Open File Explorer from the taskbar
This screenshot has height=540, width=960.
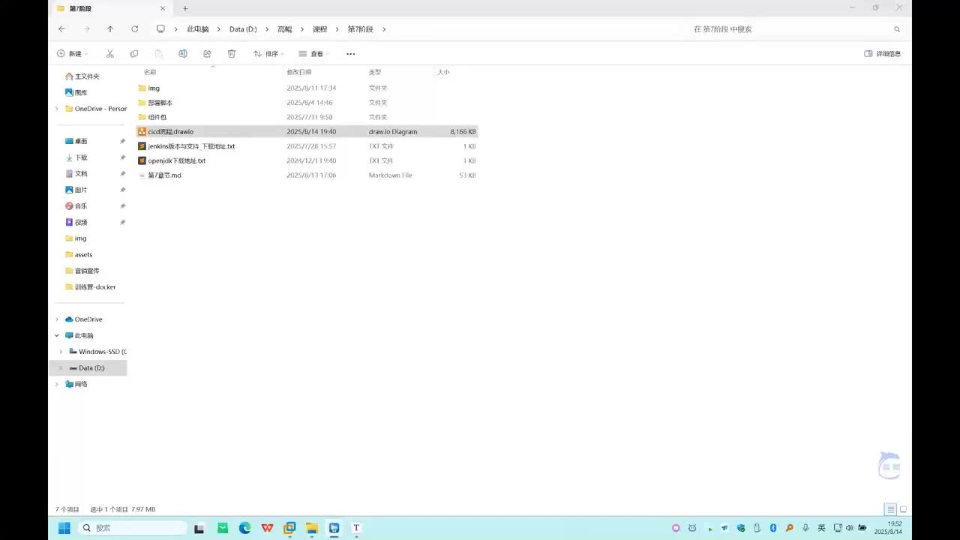coord(312,528)
